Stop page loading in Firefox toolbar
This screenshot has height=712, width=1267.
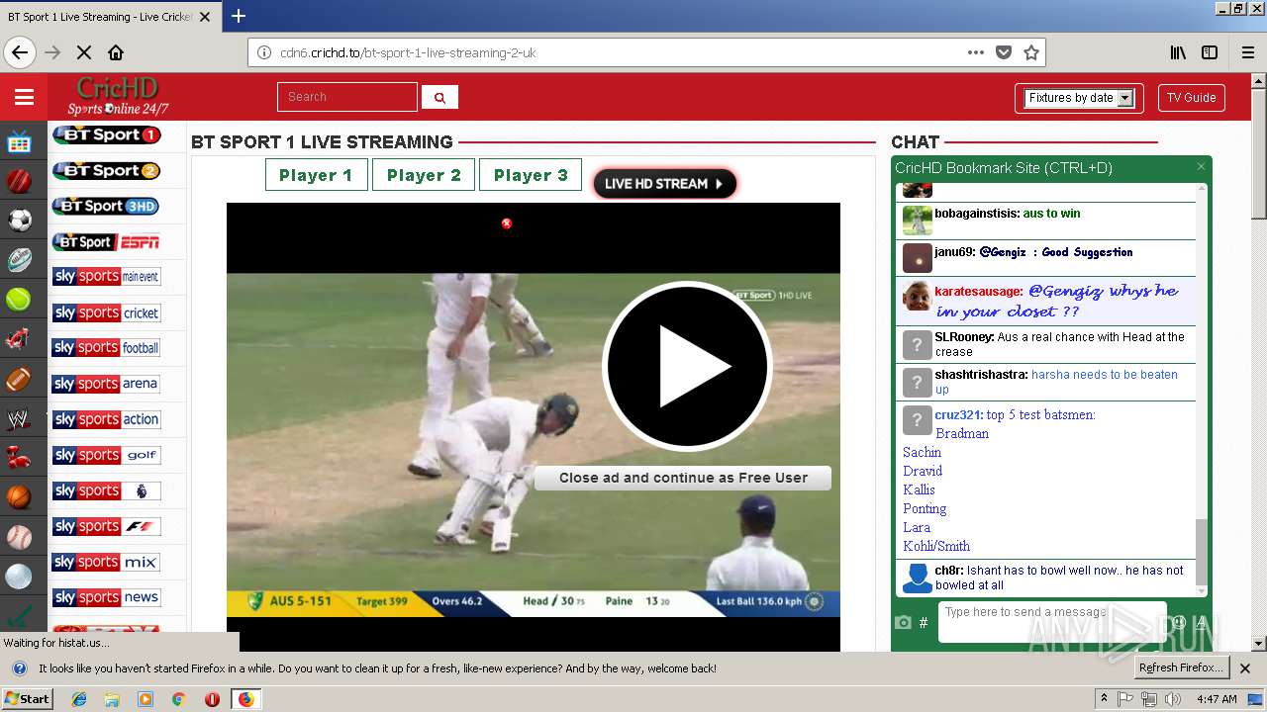point(84,52)
